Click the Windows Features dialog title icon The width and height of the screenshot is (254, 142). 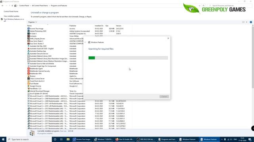[89, 42]
